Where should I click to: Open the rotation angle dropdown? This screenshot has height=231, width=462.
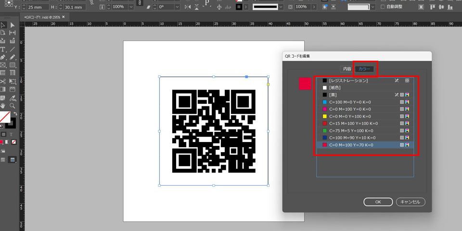178,7
